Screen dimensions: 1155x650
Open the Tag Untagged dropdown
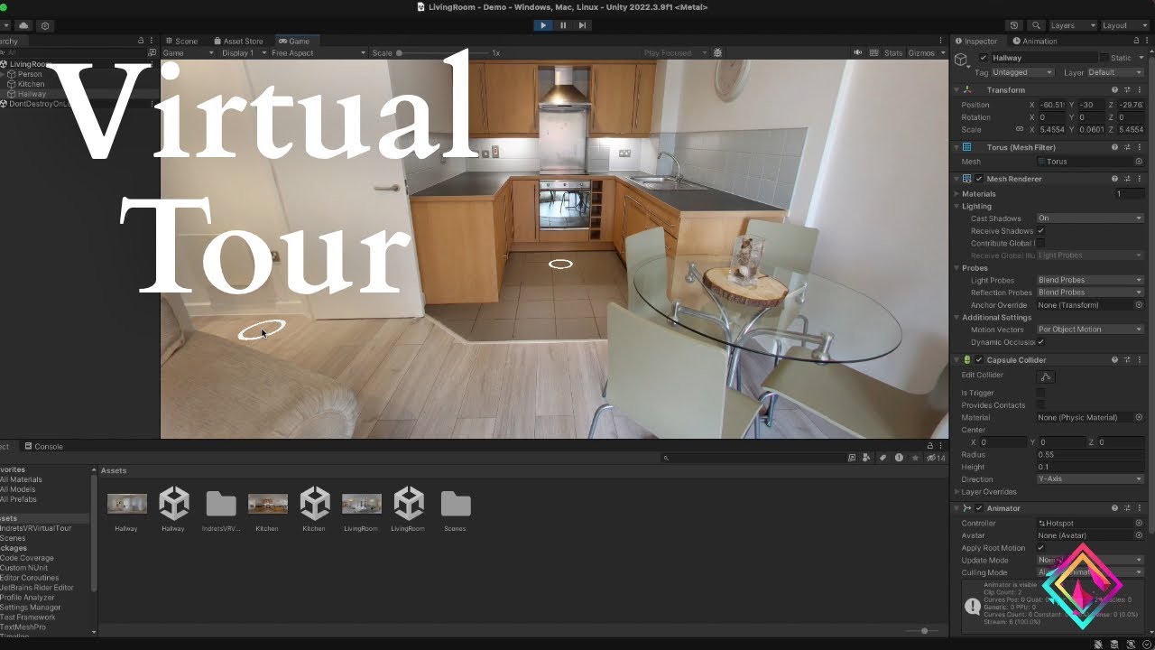coord(1022,72)
